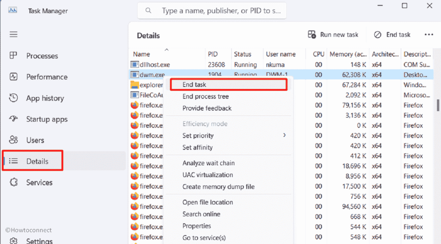Image resolution: width=441 pixels, height=244 pixels.
Task: Click the Startup apps gauge icon
Action: point(13,119)
